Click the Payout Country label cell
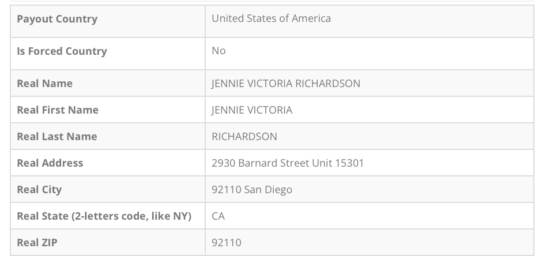This screenshot has height=256, width=535. click(57, 19)
